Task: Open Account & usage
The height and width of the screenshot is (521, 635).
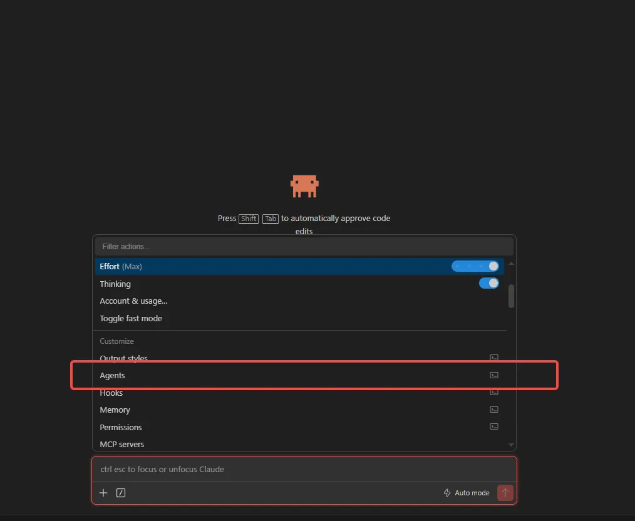Action: point(300,301)
